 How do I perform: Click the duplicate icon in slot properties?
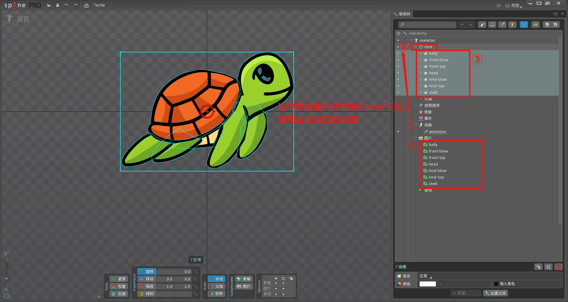538,267
